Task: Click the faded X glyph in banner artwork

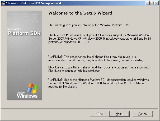Action: point(34,18)
